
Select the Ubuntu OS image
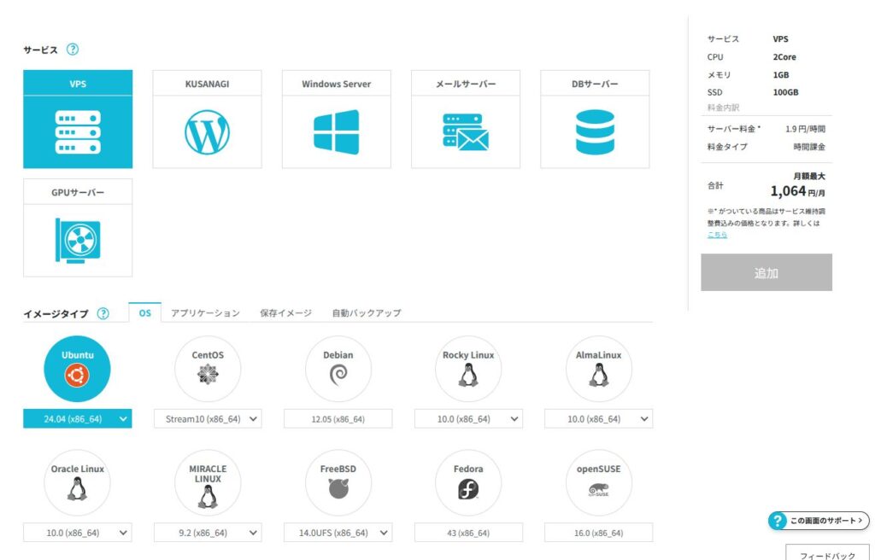77,369
